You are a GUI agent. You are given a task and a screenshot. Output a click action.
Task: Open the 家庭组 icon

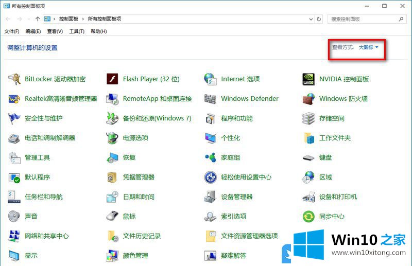pyautogui.click(x=210, y=157)
